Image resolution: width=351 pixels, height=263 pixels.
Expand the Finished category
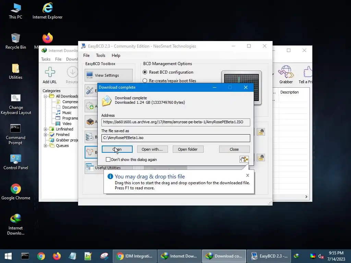tap(46, 135)
